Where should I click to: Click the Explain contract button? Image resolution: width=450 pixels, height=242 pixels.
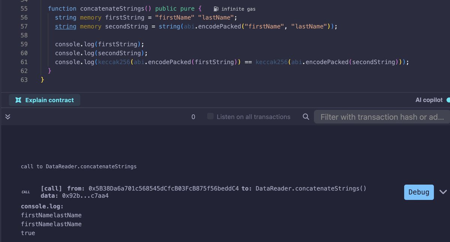click(44, 100)
